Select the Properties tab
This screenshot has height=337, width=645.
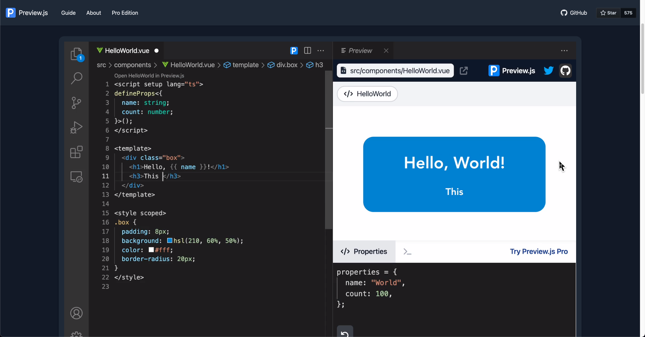tap(364, 251)
